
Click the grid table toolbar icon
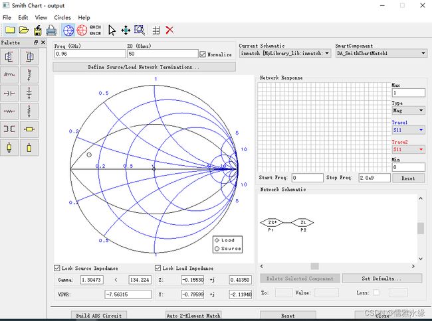click(x=156, y=31)
